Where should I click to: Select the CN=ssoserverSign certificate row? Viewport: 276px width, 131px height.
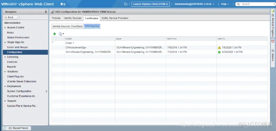pyautogui.click(x=159, y=48)
